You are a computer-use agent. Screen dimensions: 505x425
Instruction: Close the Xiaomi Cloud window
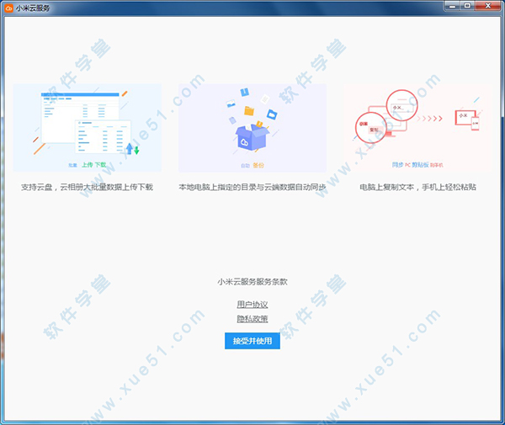point(487,7)
